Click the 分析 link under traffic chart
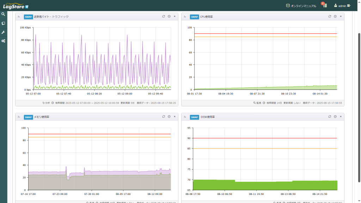Screen dimensions: 361x203 coord(46,103)
